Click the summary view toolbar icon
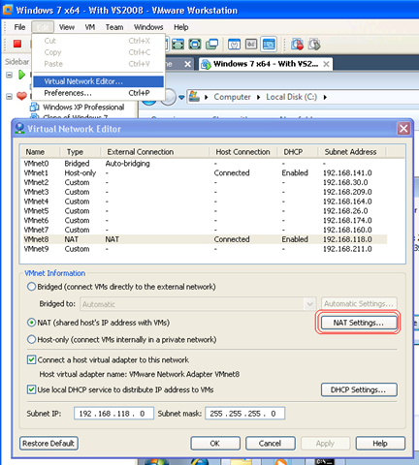This screenshot has width=419, height=465. pos(234,44)
